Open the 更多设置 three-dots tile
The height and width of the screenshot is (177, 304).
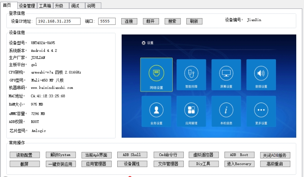[261, 111]
